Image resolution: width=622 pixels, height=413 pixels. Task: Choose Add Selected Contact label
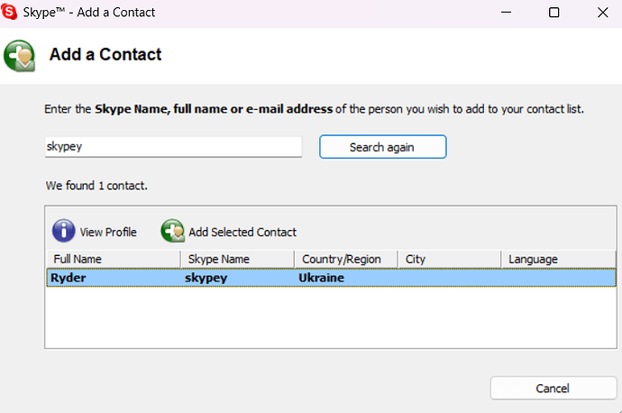[242, 232]
